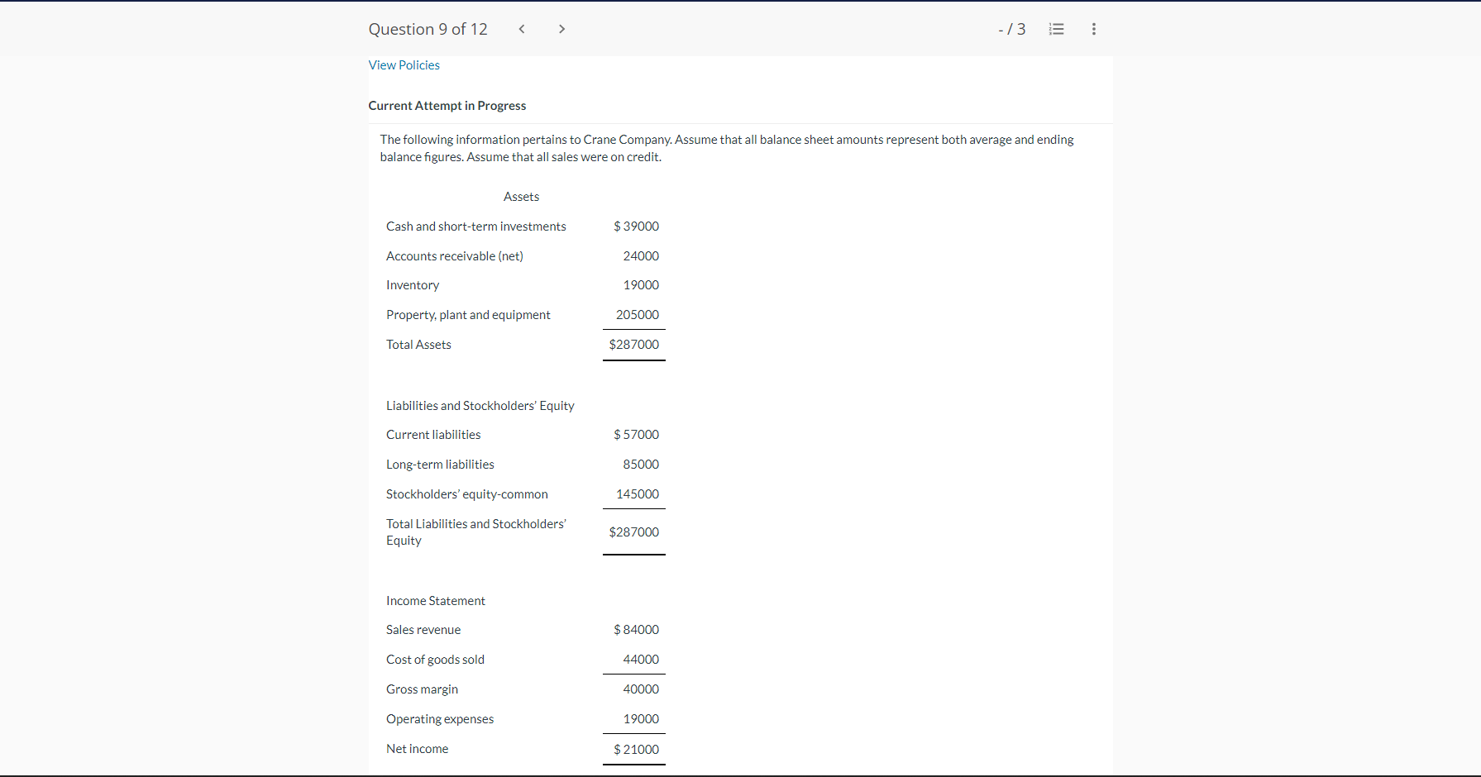Screen dimensions: 1481x777
Task: Select Cash and short-term investments row label
Action: 475,226
